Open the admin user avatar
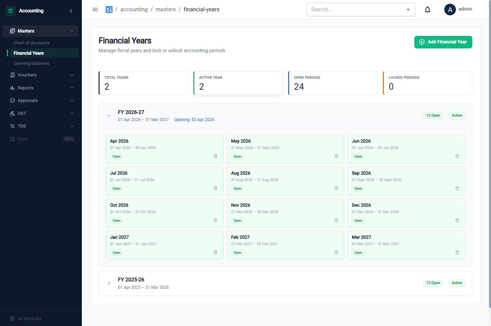491x326 pixels. coord(450,10)
